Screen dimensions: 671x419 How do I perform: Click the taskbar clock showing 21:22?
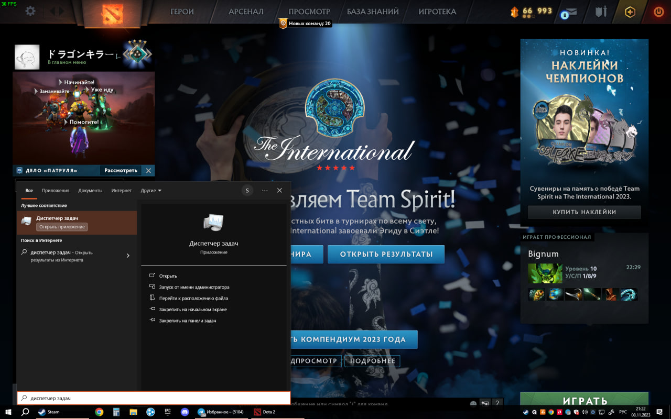tap(641, 412)
